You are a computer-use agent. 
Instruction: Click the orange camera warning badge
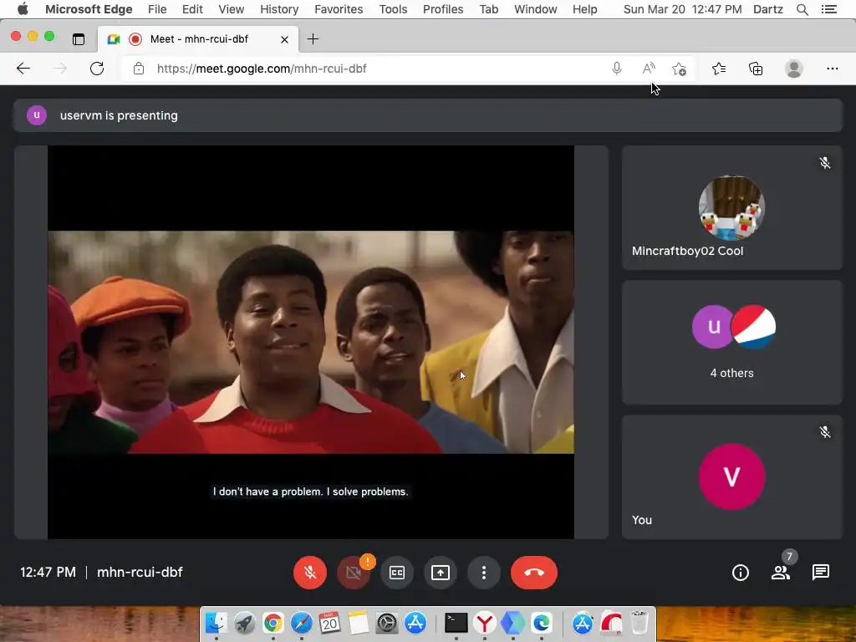368,561
